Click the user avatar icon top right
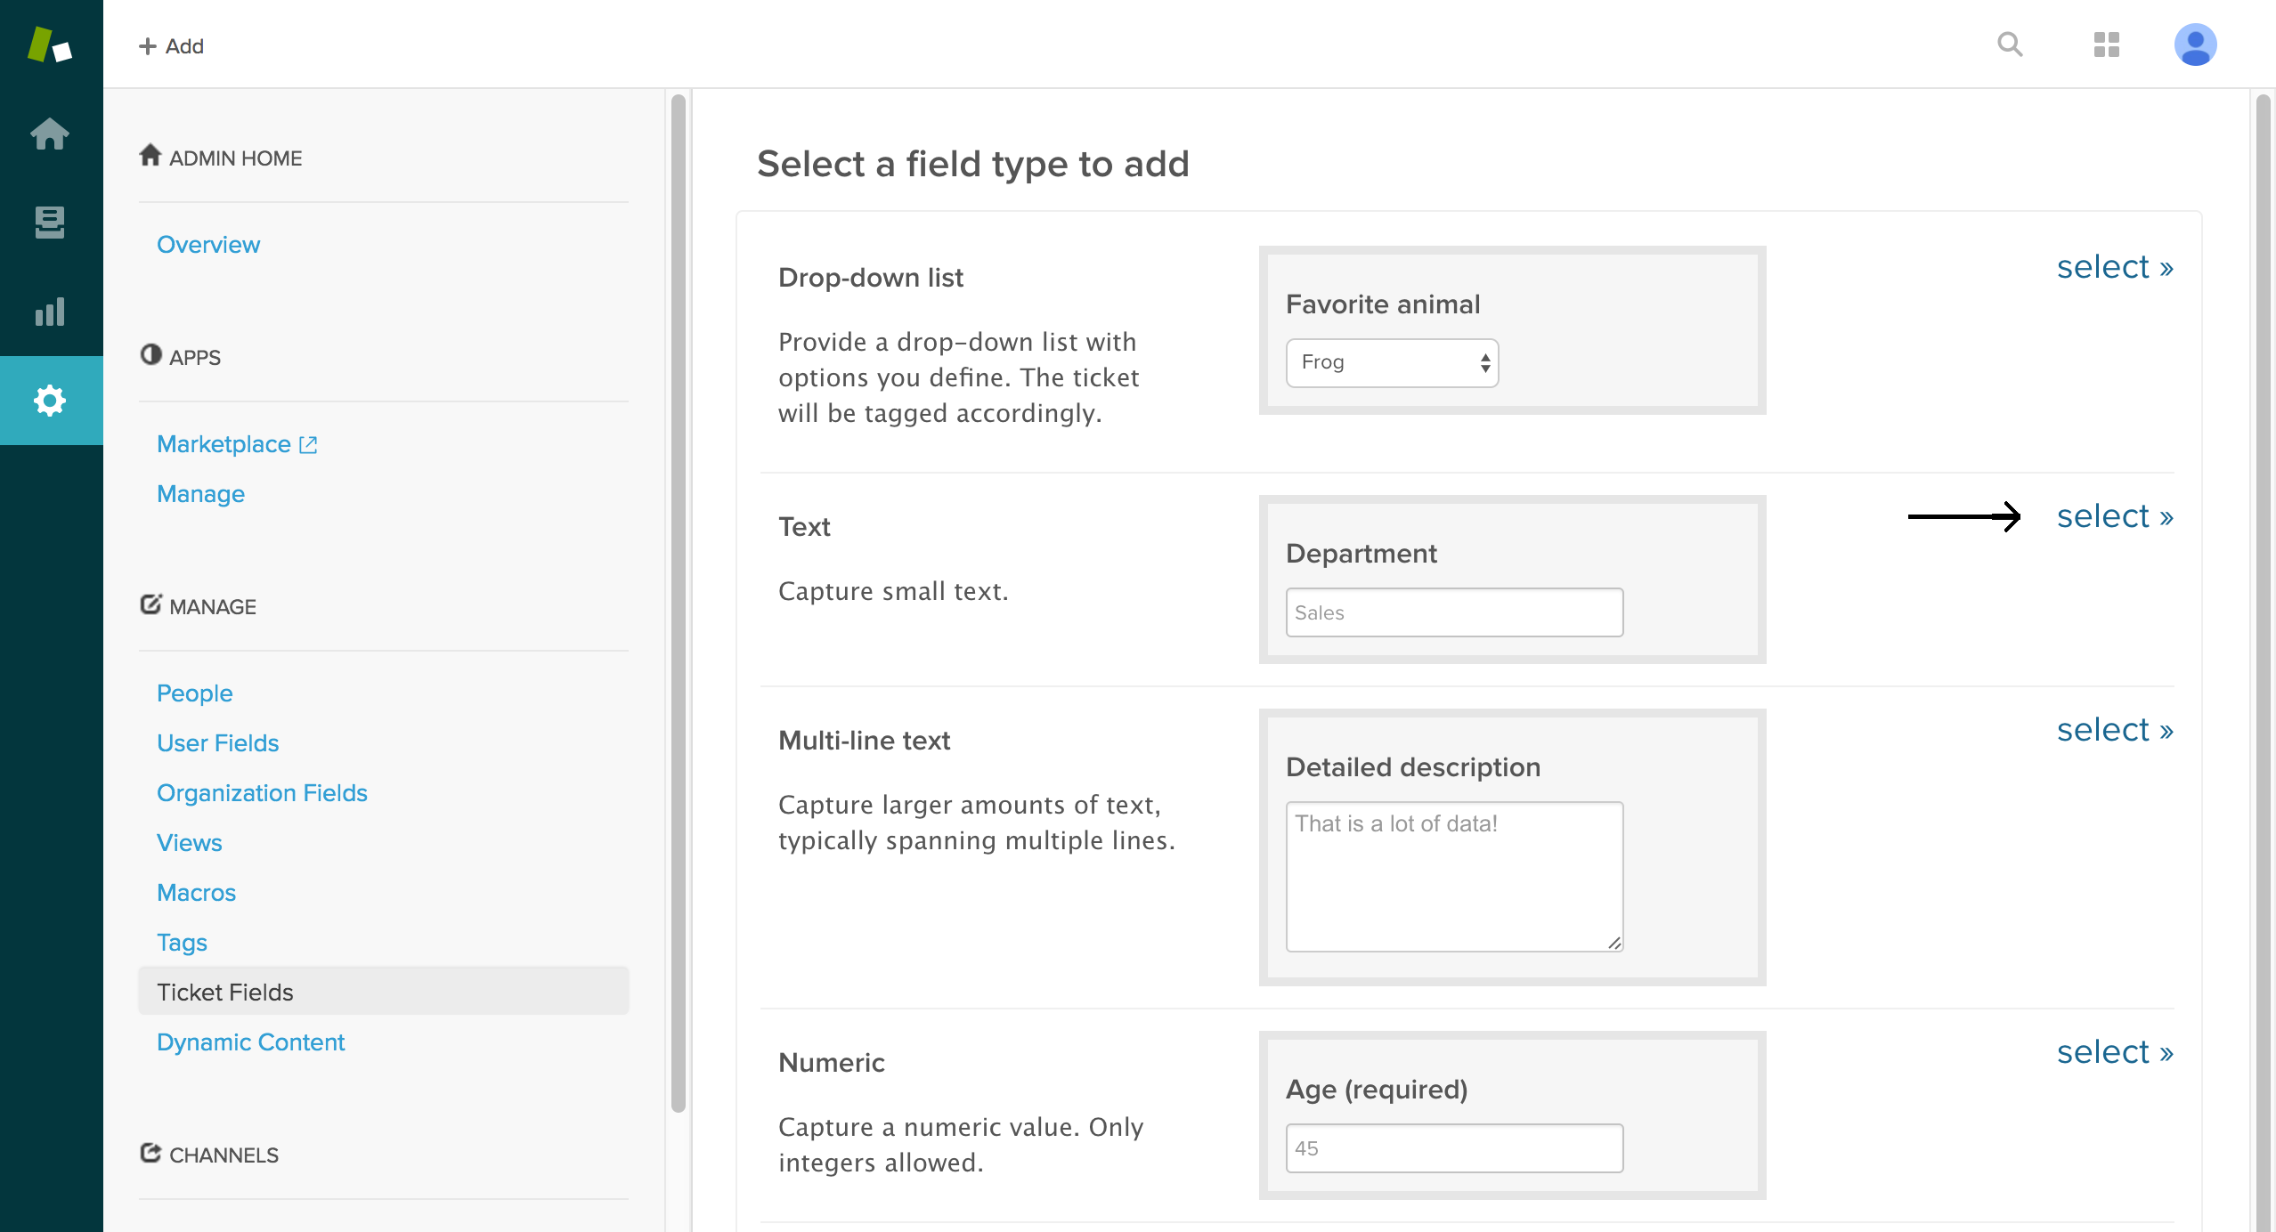2276x1232 pixels. 2197,44
